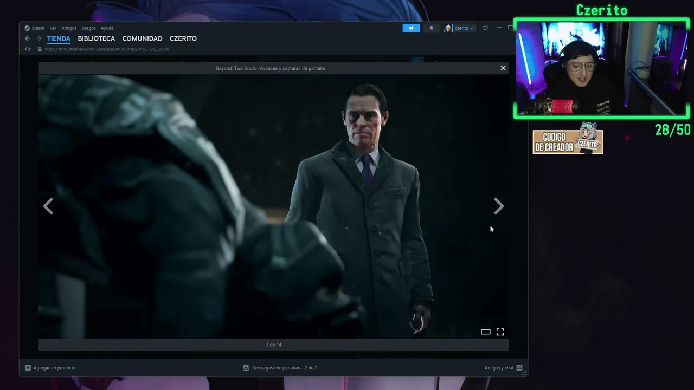Click the downloads tray icon
This screenshot has width=694, height=390.
(x=246, y=368)
